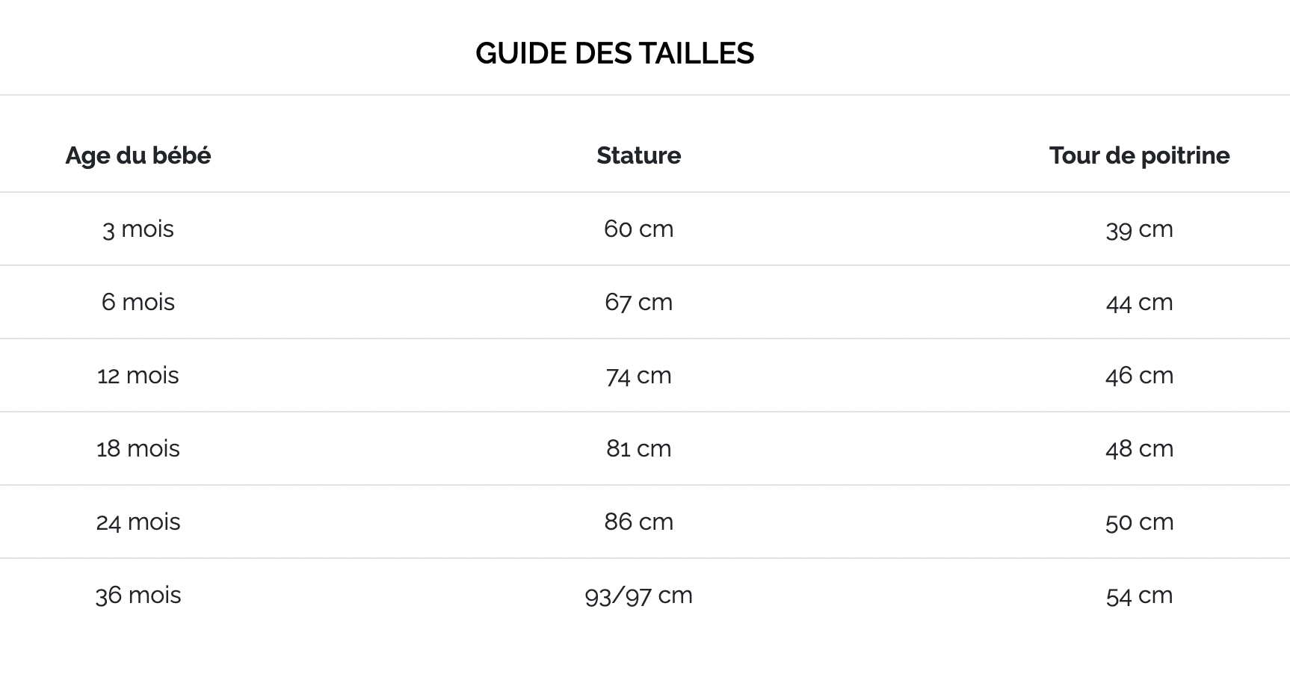The width and height of the screenshot is (1290, 674).
Task: Click the 48 cm chest measurement
Action: coord(1139,448)
